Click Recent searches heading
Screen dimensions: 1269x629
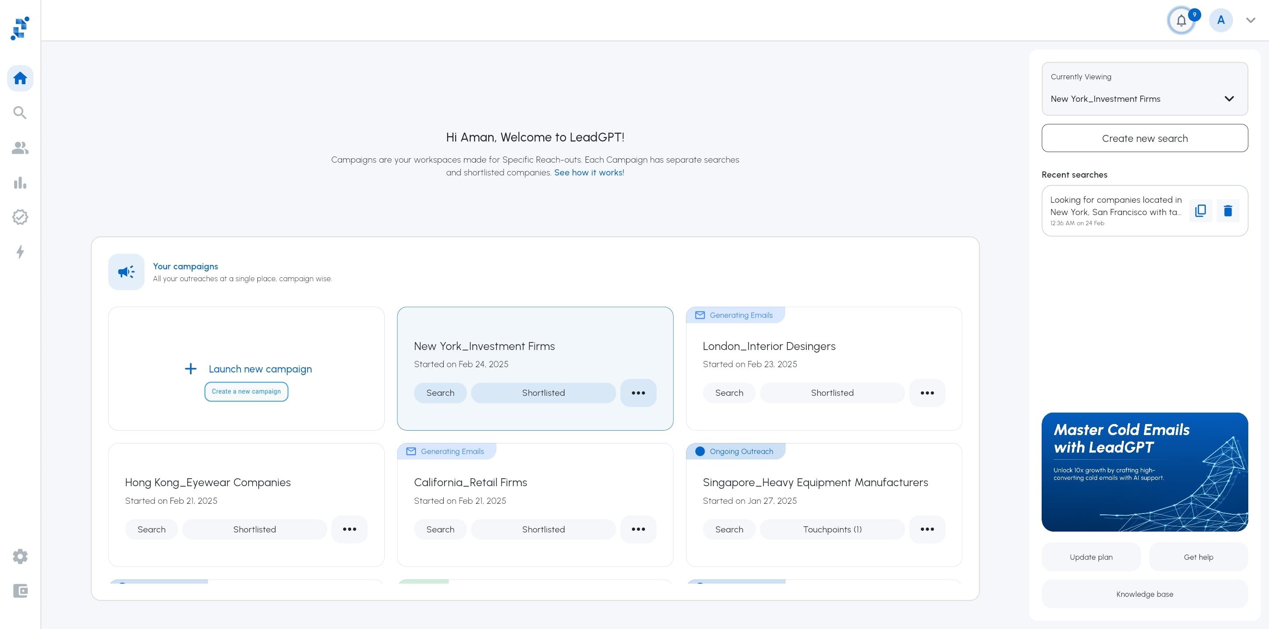[1074, 175]
